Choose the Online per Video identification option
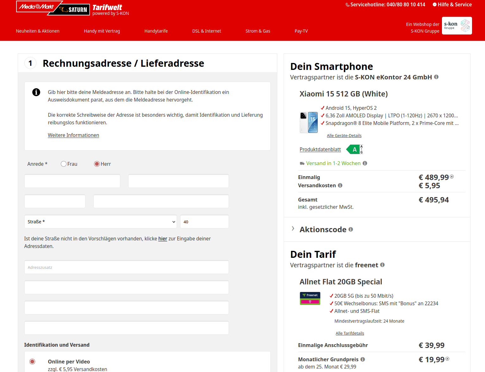 (x=32, y=362)
